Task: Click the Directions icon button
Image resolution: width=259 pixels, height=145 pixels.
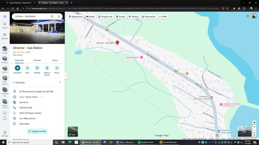Action: pyautogui.click(x=17, y=68)
